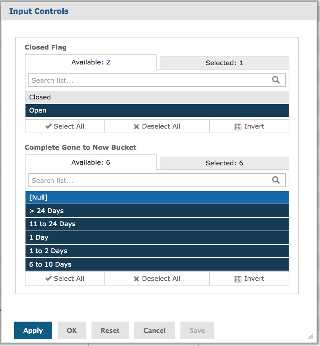
Task: Select the Closed list item
Action: click(x=157, y=97)
